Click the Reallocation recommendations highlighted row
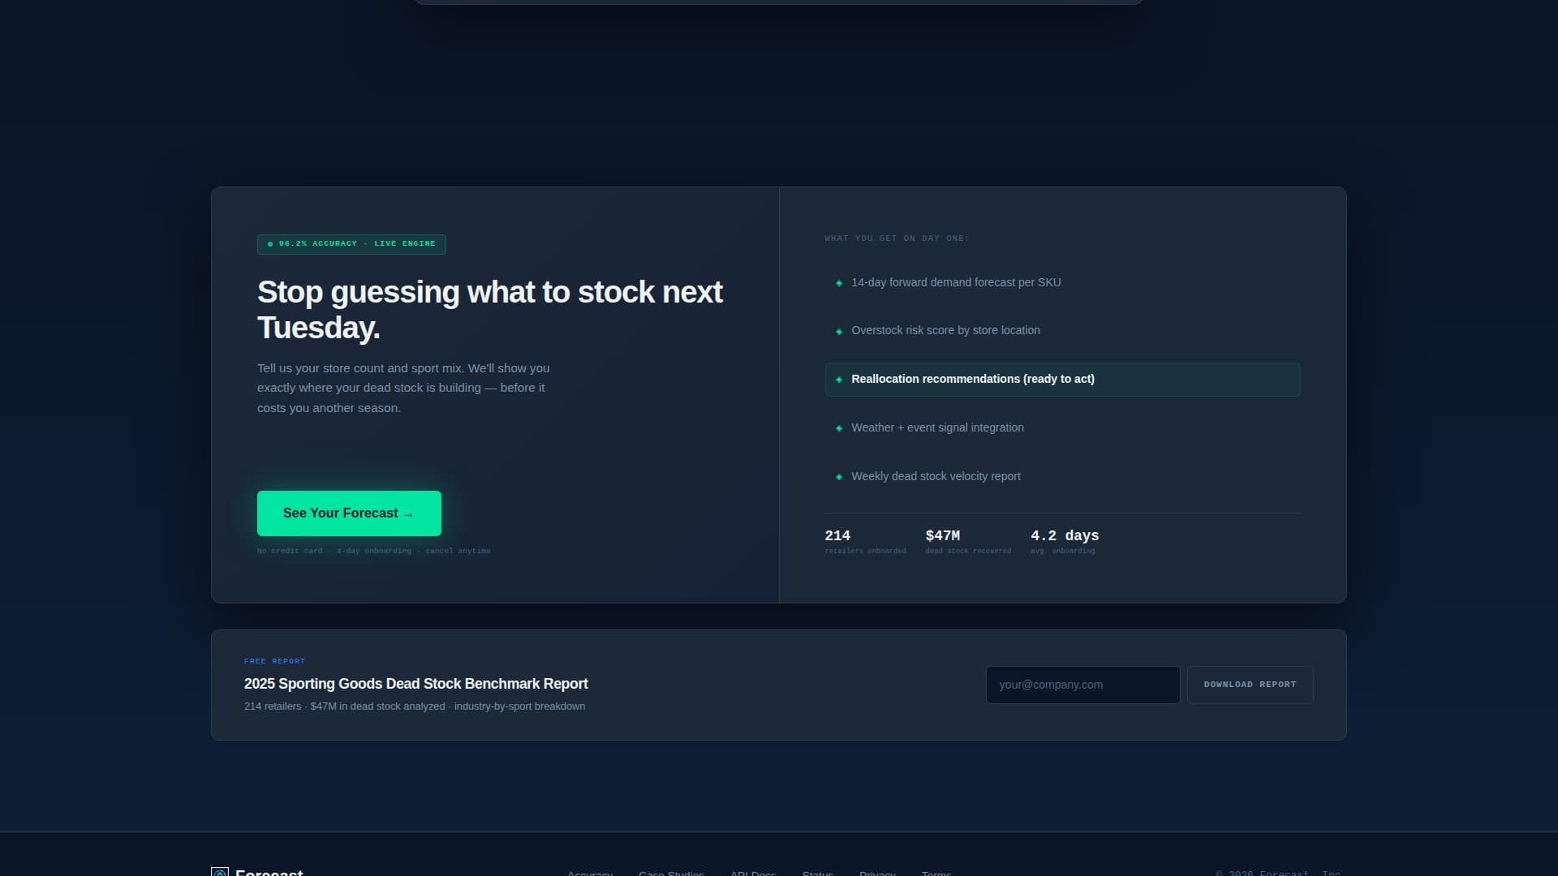 (x=1062, y=380)
